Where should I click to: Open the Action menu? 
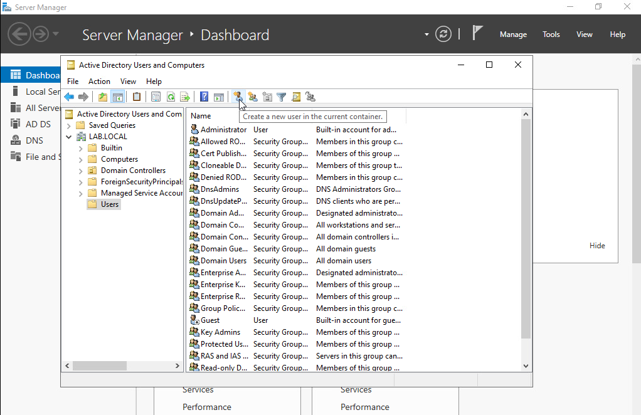coord(99,81)
